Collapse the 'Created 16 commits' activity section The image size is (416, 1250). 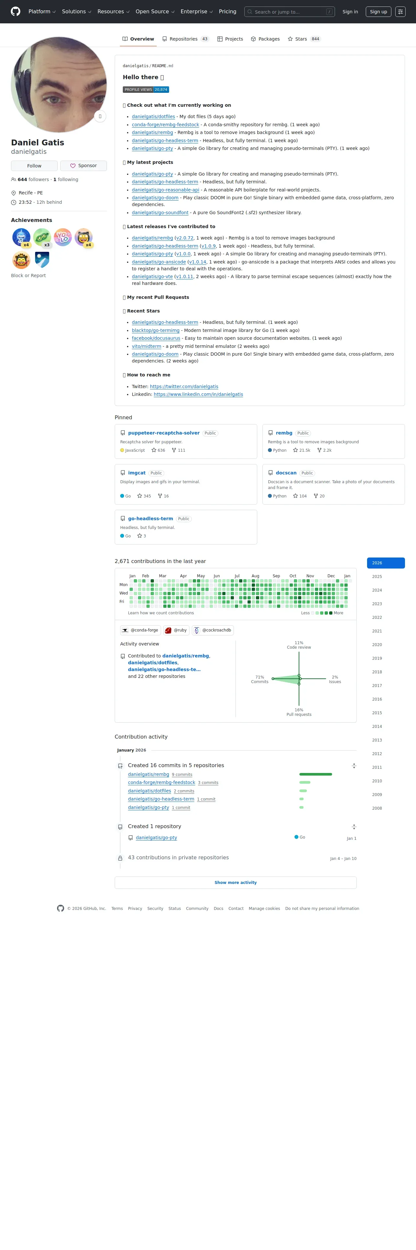[x=354, y=766]
